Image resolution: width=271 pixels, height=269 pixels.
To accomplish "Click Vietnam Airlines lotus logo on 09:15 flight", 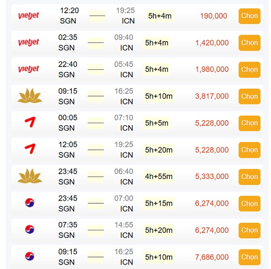I will (30, 96).
